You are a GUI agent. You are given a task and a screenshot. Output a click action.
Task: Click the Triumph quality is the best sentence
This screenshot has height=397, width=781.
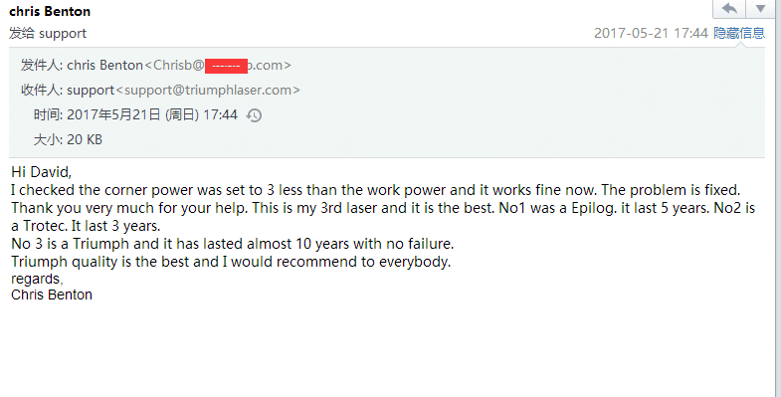click(231, 262)
